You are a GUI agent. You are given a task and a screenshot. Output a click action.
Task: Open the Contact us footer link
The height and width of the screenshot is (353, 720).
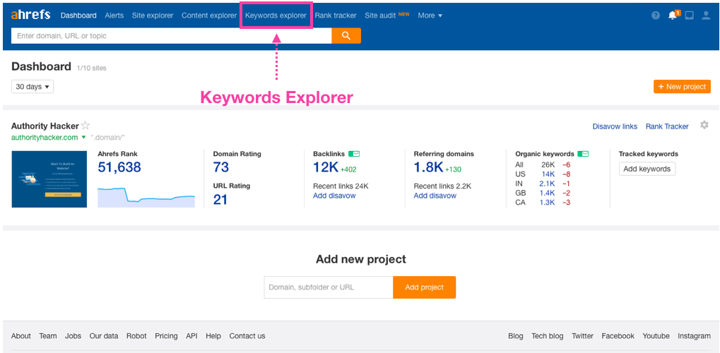(247, 336)
